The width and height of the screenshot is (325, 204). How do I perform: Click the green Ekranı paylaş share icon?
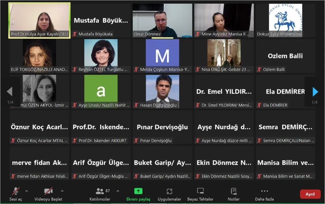(x=138, y=191)
